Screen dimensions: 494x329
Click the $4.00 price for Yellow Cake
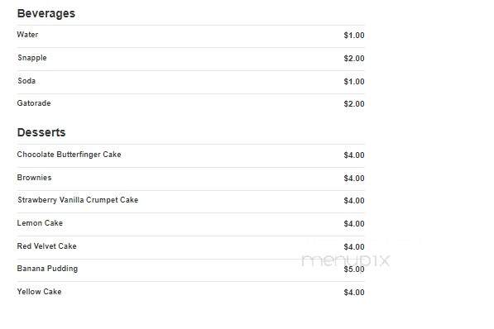pyautogui.click(x=354, y=293)
